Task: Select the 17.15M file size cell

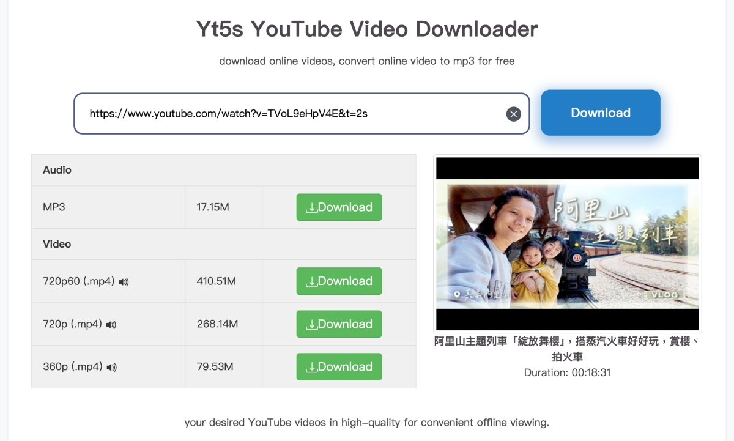Action: coord(224,207)
